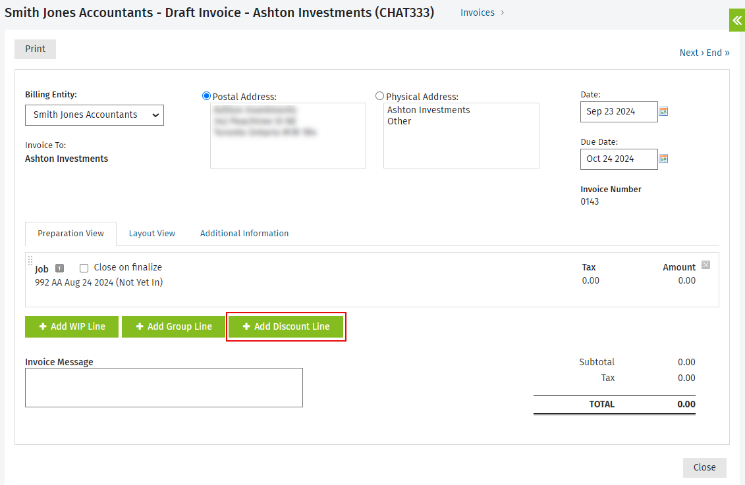Remove the Job line with the X icon
745x485 pixels.
tap(705, 265)
